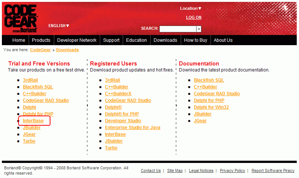Click the Legal Notices footer link

click(201, 170)
